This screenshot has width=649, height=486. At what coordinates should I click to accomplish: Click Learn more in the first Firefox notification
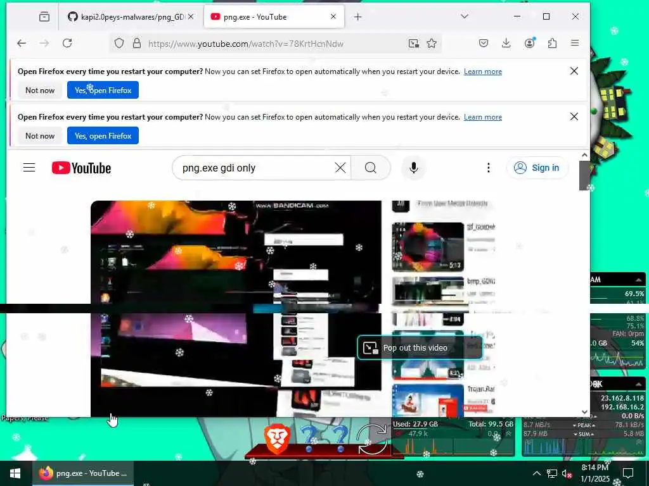[x=482, y=72]
